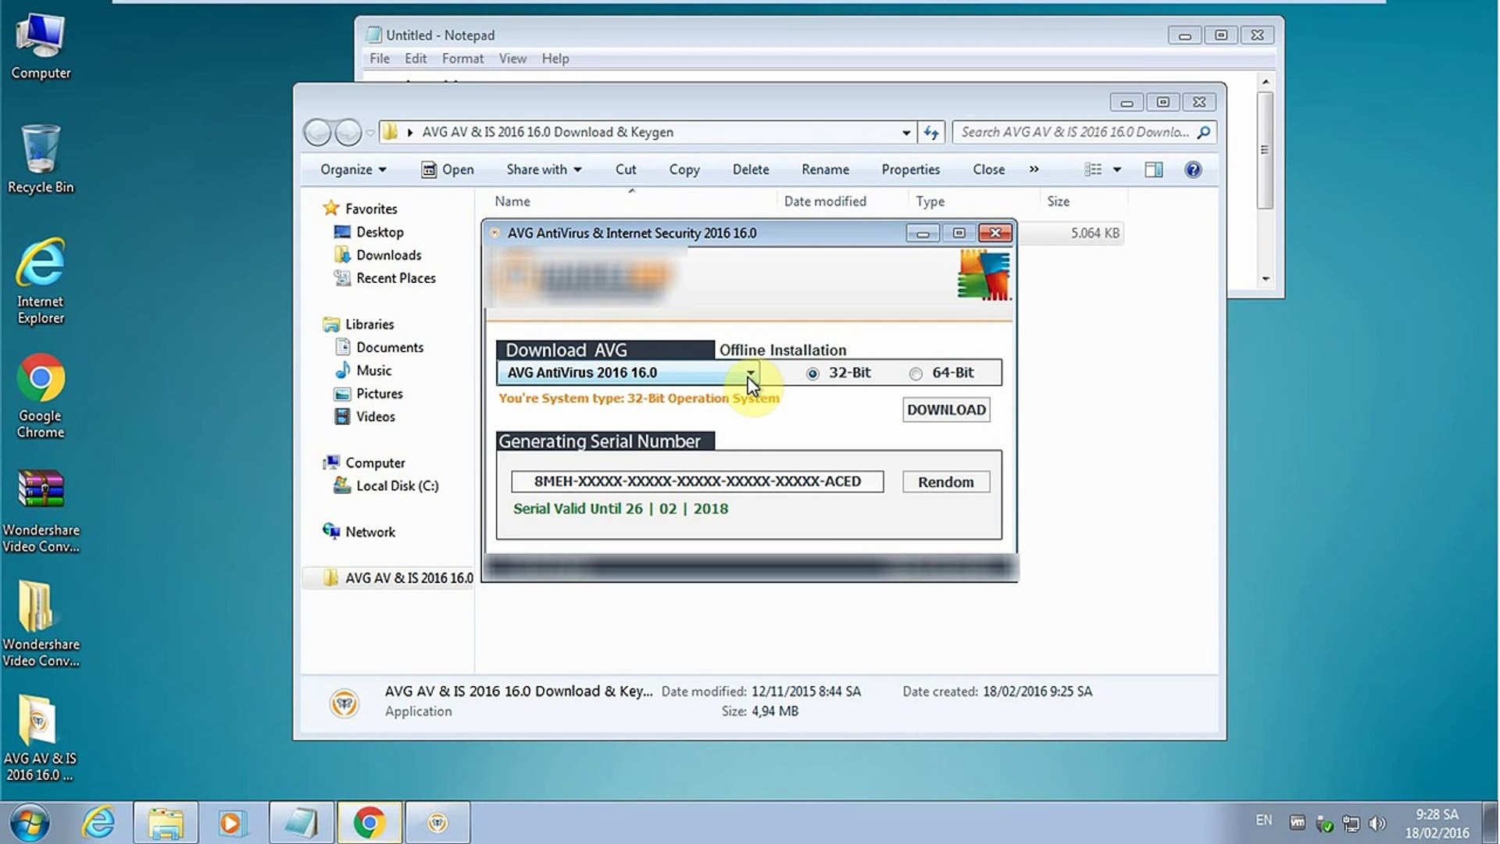Toggle the preview pane icon
The image size is (1500, 844).
(x=1153, y=170)
